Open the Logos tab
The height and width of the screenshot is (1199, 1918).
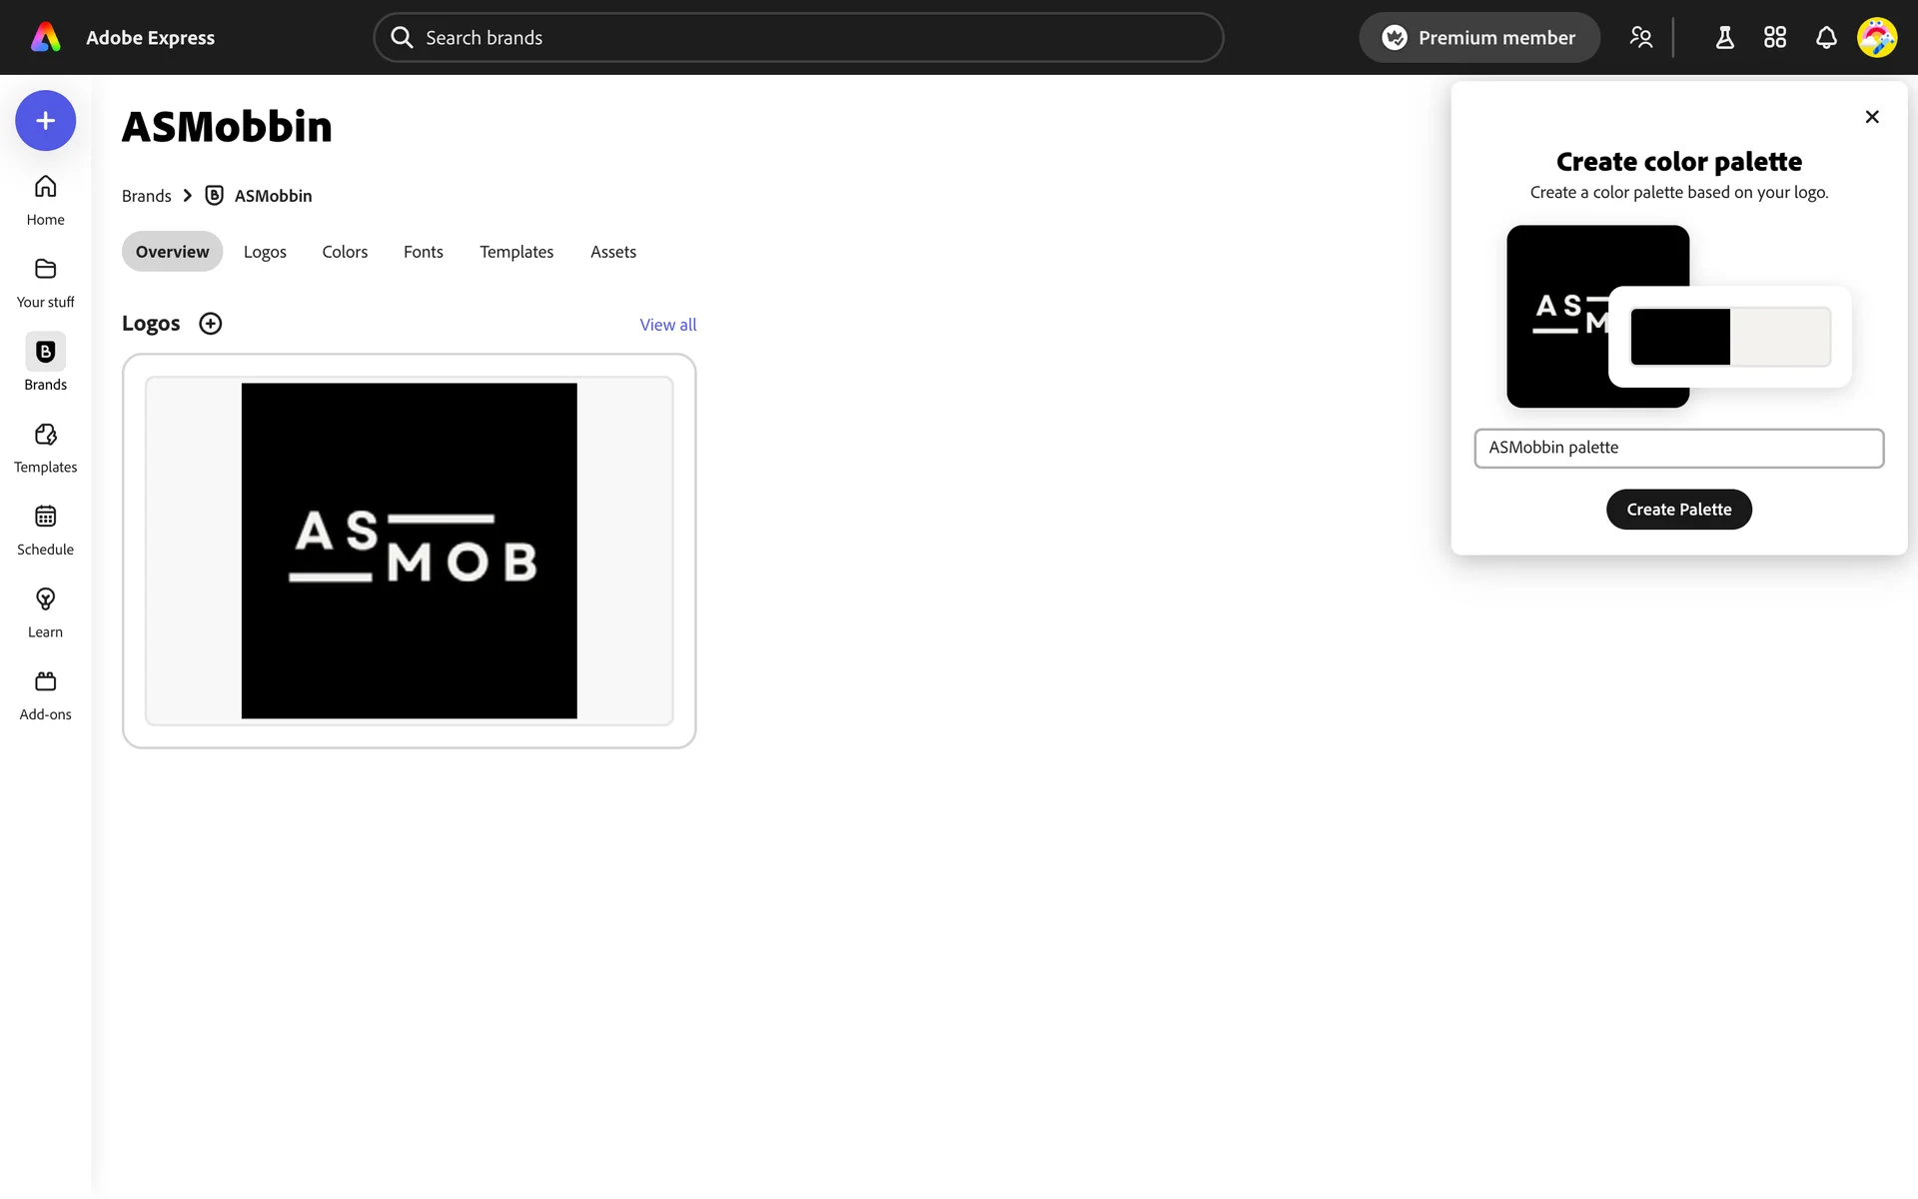pyautogui.click(x=265, y=252)
